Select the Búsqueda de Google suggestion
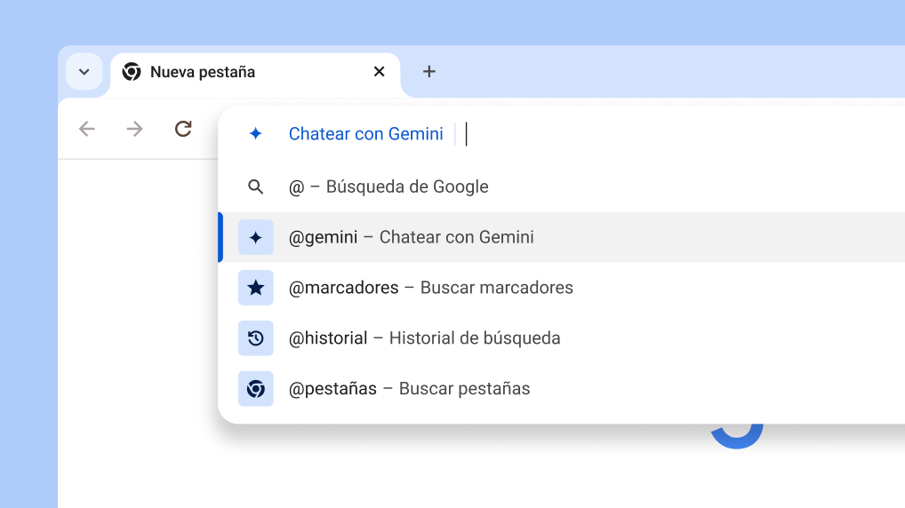The width and height of the screenshot is (905, 508). (562, 187)
